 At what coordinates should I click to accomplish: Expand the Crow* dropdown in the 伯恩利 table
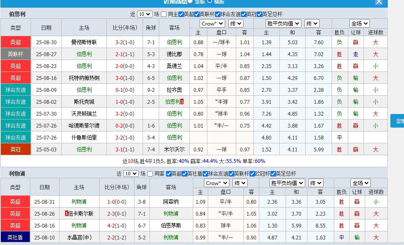[212, 23]
